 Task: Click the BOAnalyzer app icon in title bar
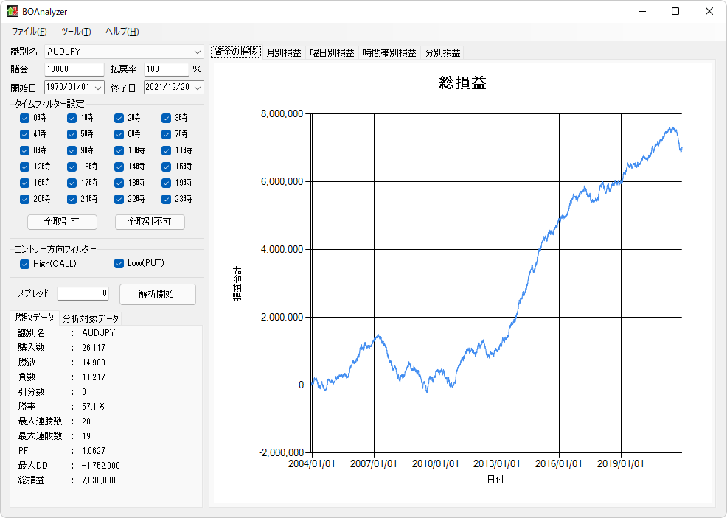pyautogui.click(x=13, y=11)
